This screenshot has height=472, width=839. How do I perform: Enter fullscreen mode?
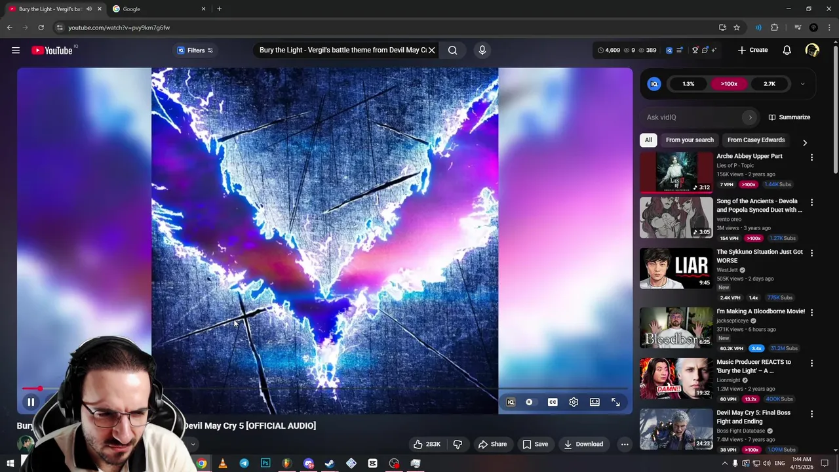point(615,402)
